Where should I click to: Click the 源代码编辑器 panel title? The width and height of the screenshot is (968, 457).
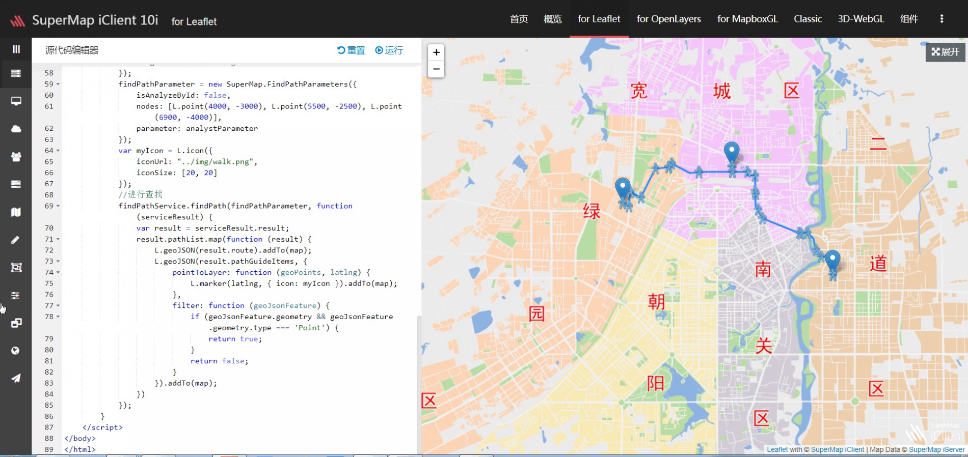click(x=72, y=50)
